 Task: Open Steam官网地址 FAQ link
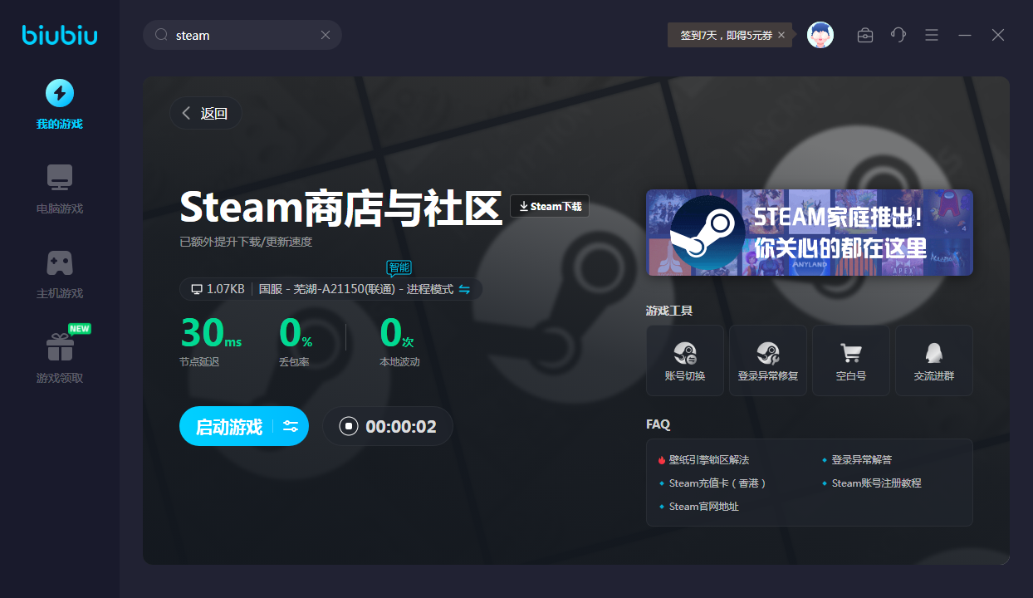click(704, 506)
